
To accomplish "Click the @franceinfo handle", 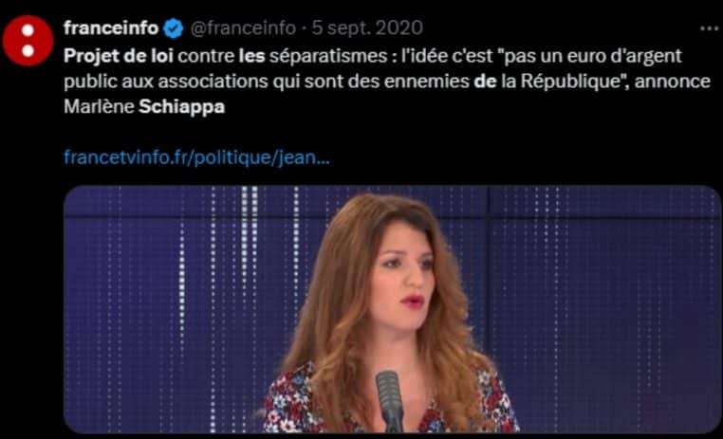I will pyautogui.click(x=243, y=28).
